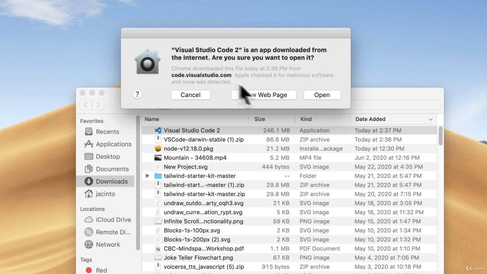Select "undraw_outdo...arty_oqh3.svg" in the list
The width and height of the screenshot is (487, 274).
coord(289,203)
